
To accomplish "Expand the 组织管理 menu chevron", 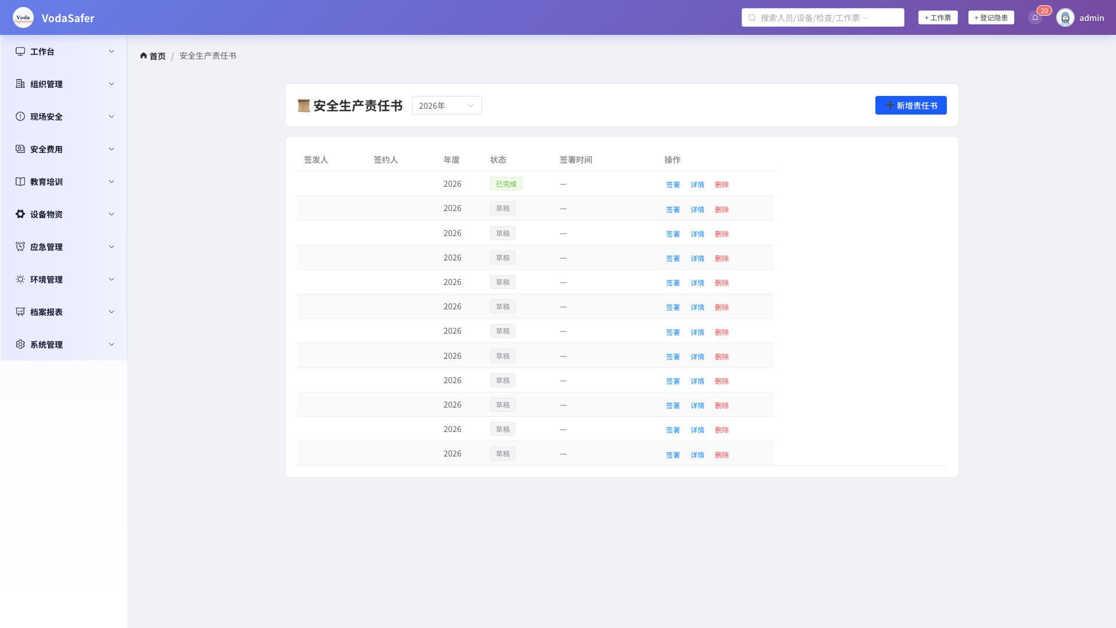I will 112,84.
